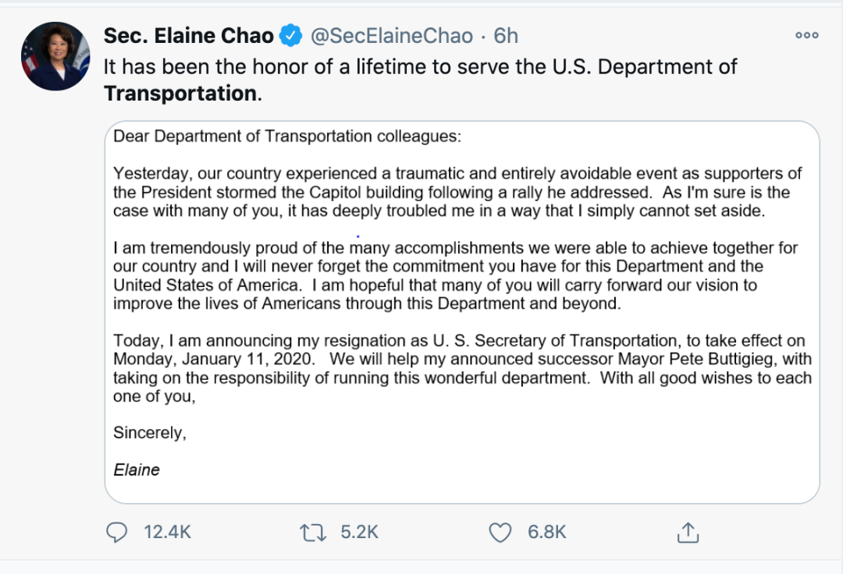843x574 pixels.
Task: Open the attached resignation letter image
Action: (462, 313)
